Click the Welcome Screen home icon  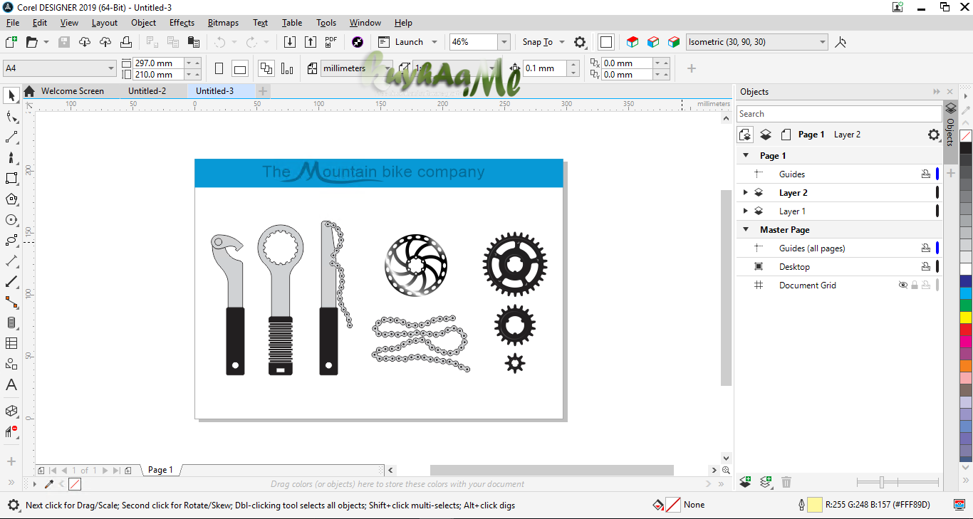coord(29,91)
